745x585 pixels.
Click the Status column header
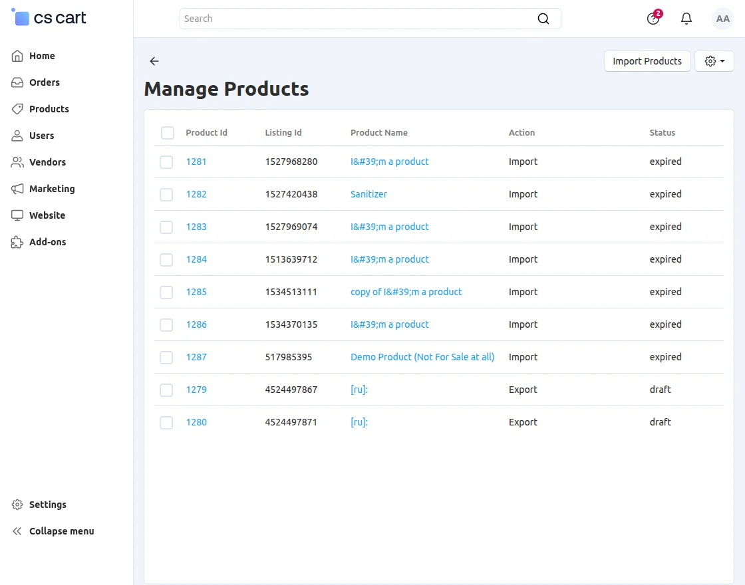coord(663,133)
